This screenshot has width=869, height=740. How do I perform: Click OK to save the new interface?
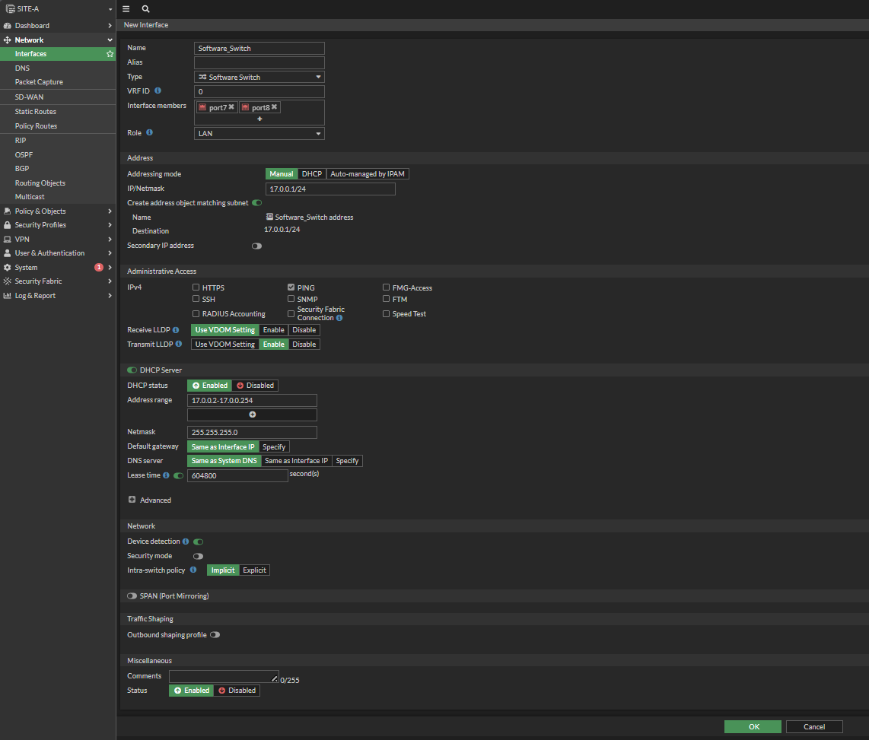click(x=753, y=726)
